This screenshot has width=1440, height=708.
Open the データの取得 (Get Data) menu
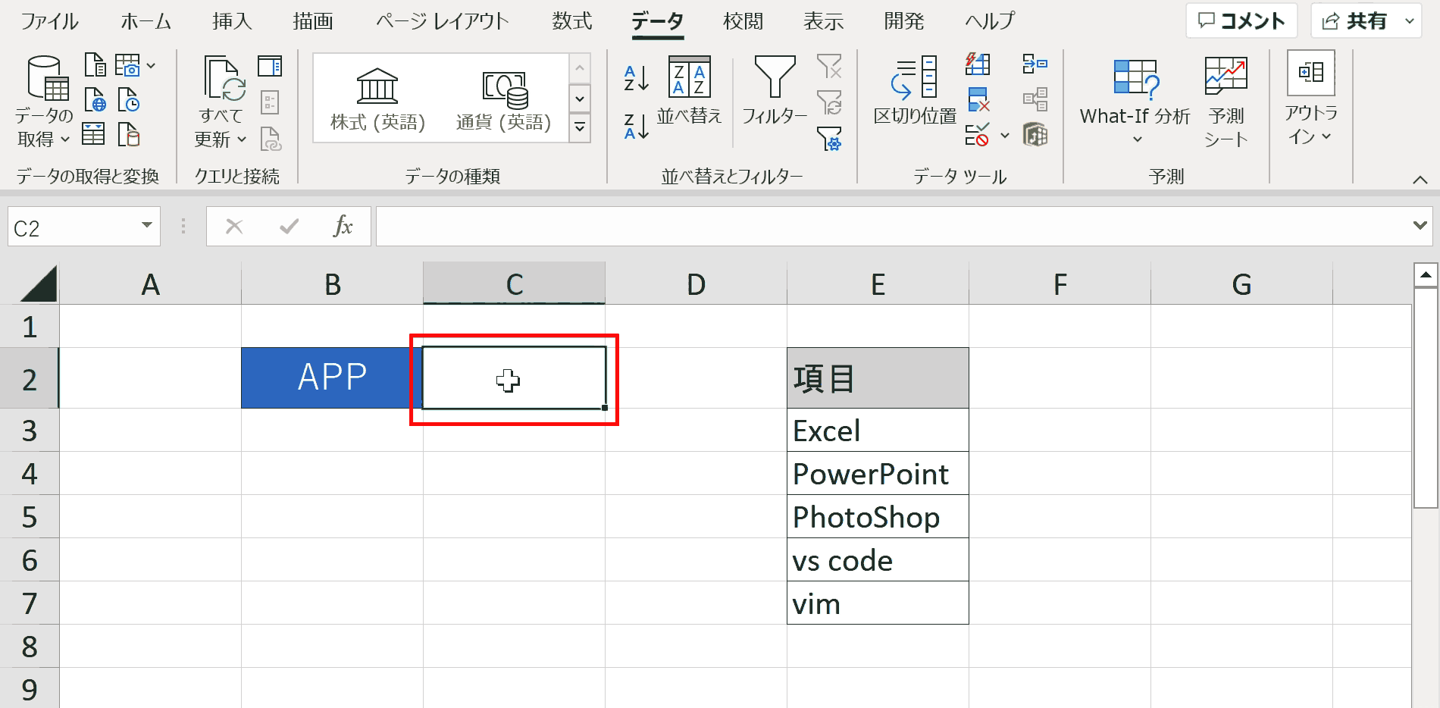pyautogui.click(x=45, y=101)
